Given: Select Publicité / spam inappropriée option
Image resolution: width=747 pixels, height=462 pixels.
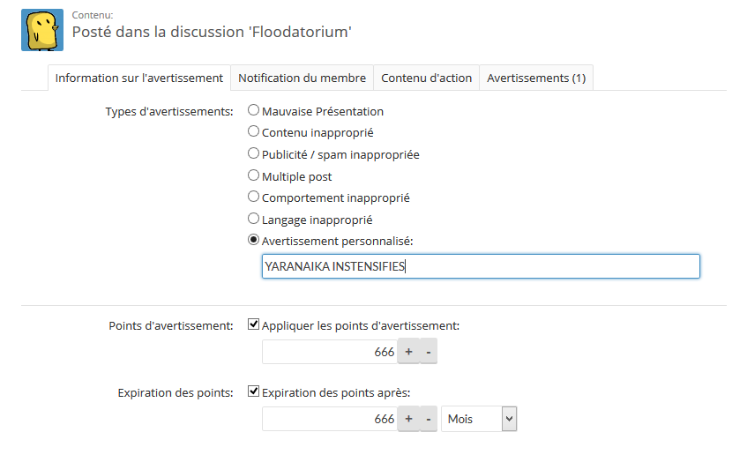Looking at the screenshot, I should 254,154.
